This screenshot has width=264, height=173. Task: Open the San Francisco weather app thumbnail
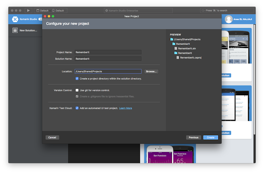point(170,154)
